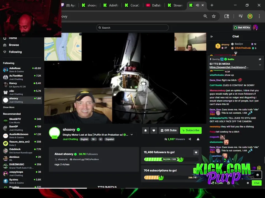Expand the pinned message chevron

pyautogui.click(x=260, y=65)
